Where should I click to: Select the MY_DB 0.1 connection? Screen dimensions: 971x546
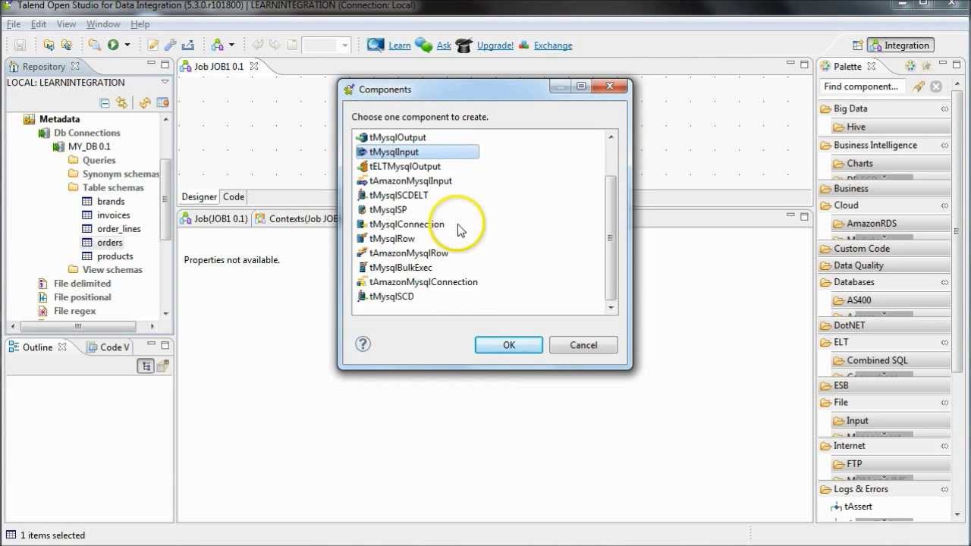[89, 146]
